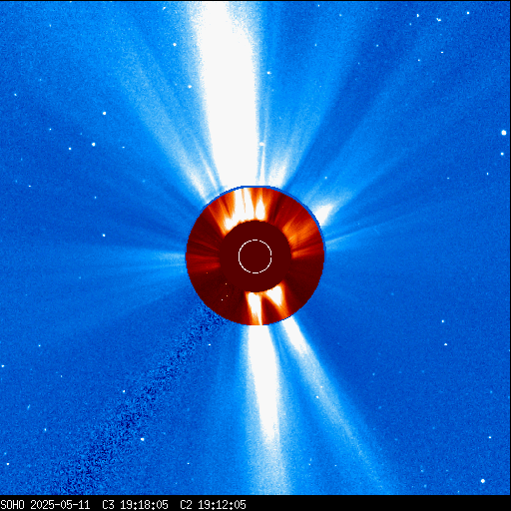Click the star in upper left area

click(x=104, y=114)
